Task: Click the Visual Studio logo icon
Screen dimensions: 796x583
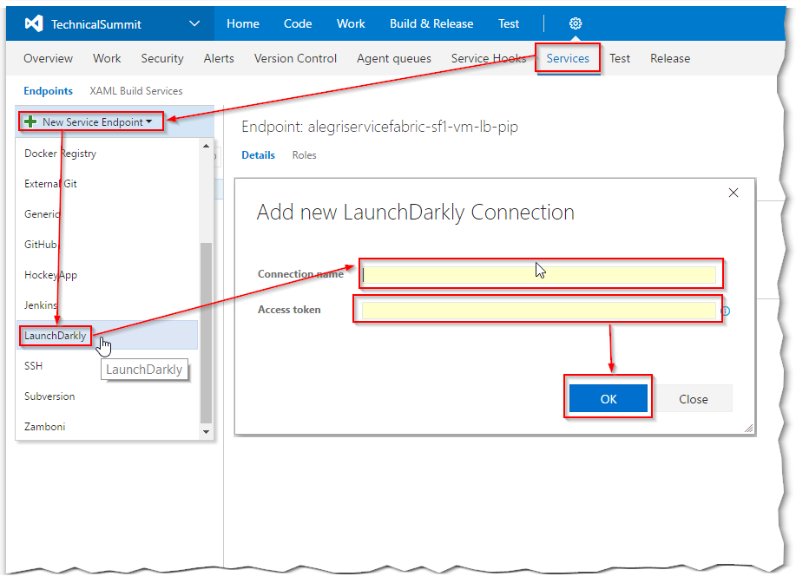Action: click(33, 23)
